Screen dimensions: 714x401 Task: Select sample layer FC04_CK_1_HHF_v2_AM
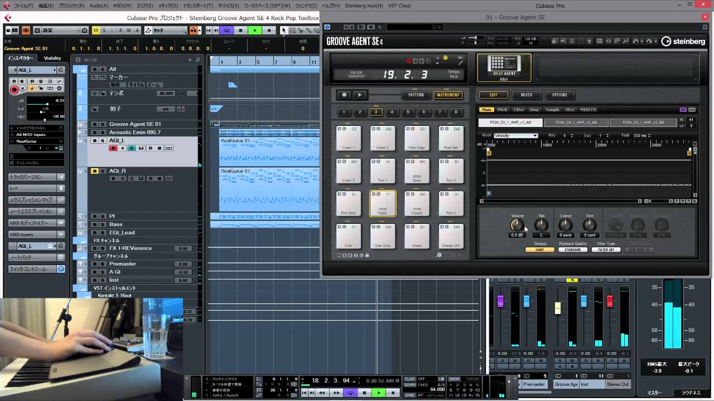click(576, 122)
